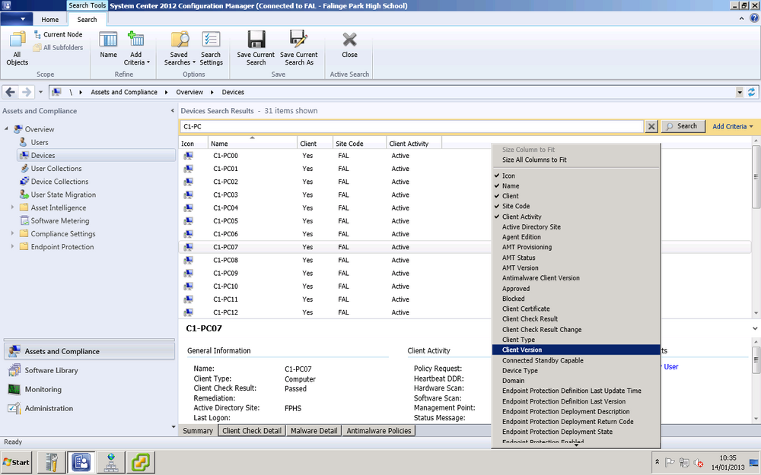Image resolution: width=761 pixels, height=475 pixels.
Task: Uncheck the Site Code column
Action: coord(575,207)
